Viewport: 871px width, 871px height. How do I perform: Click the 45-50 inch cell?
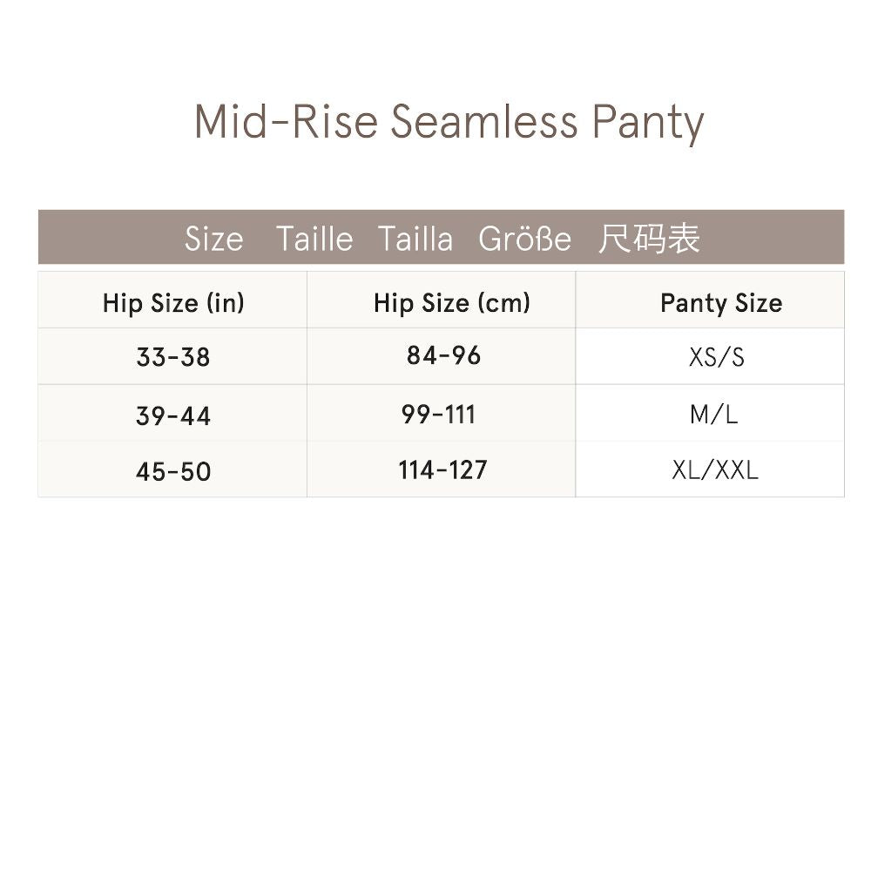173,471
